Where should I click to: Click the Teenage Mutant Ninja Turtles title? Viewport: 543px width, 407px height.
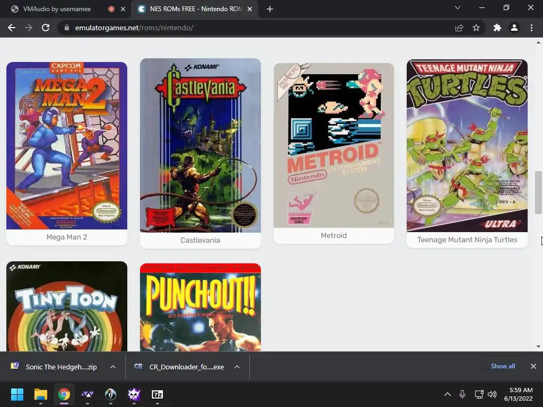467,240
